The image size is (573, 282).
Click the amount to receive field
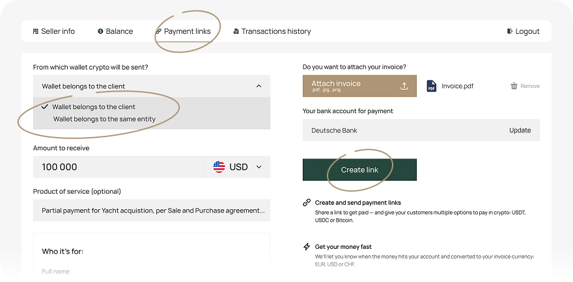point(119,167)
